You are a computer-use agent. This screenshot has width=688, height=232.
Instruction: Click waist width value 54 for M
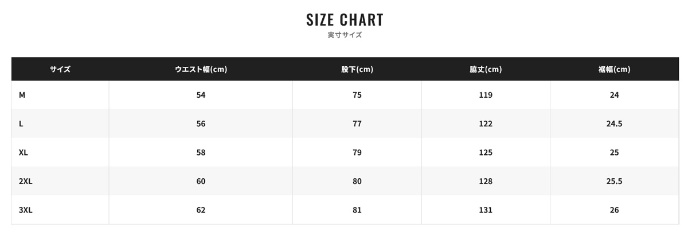click(201, 95)
